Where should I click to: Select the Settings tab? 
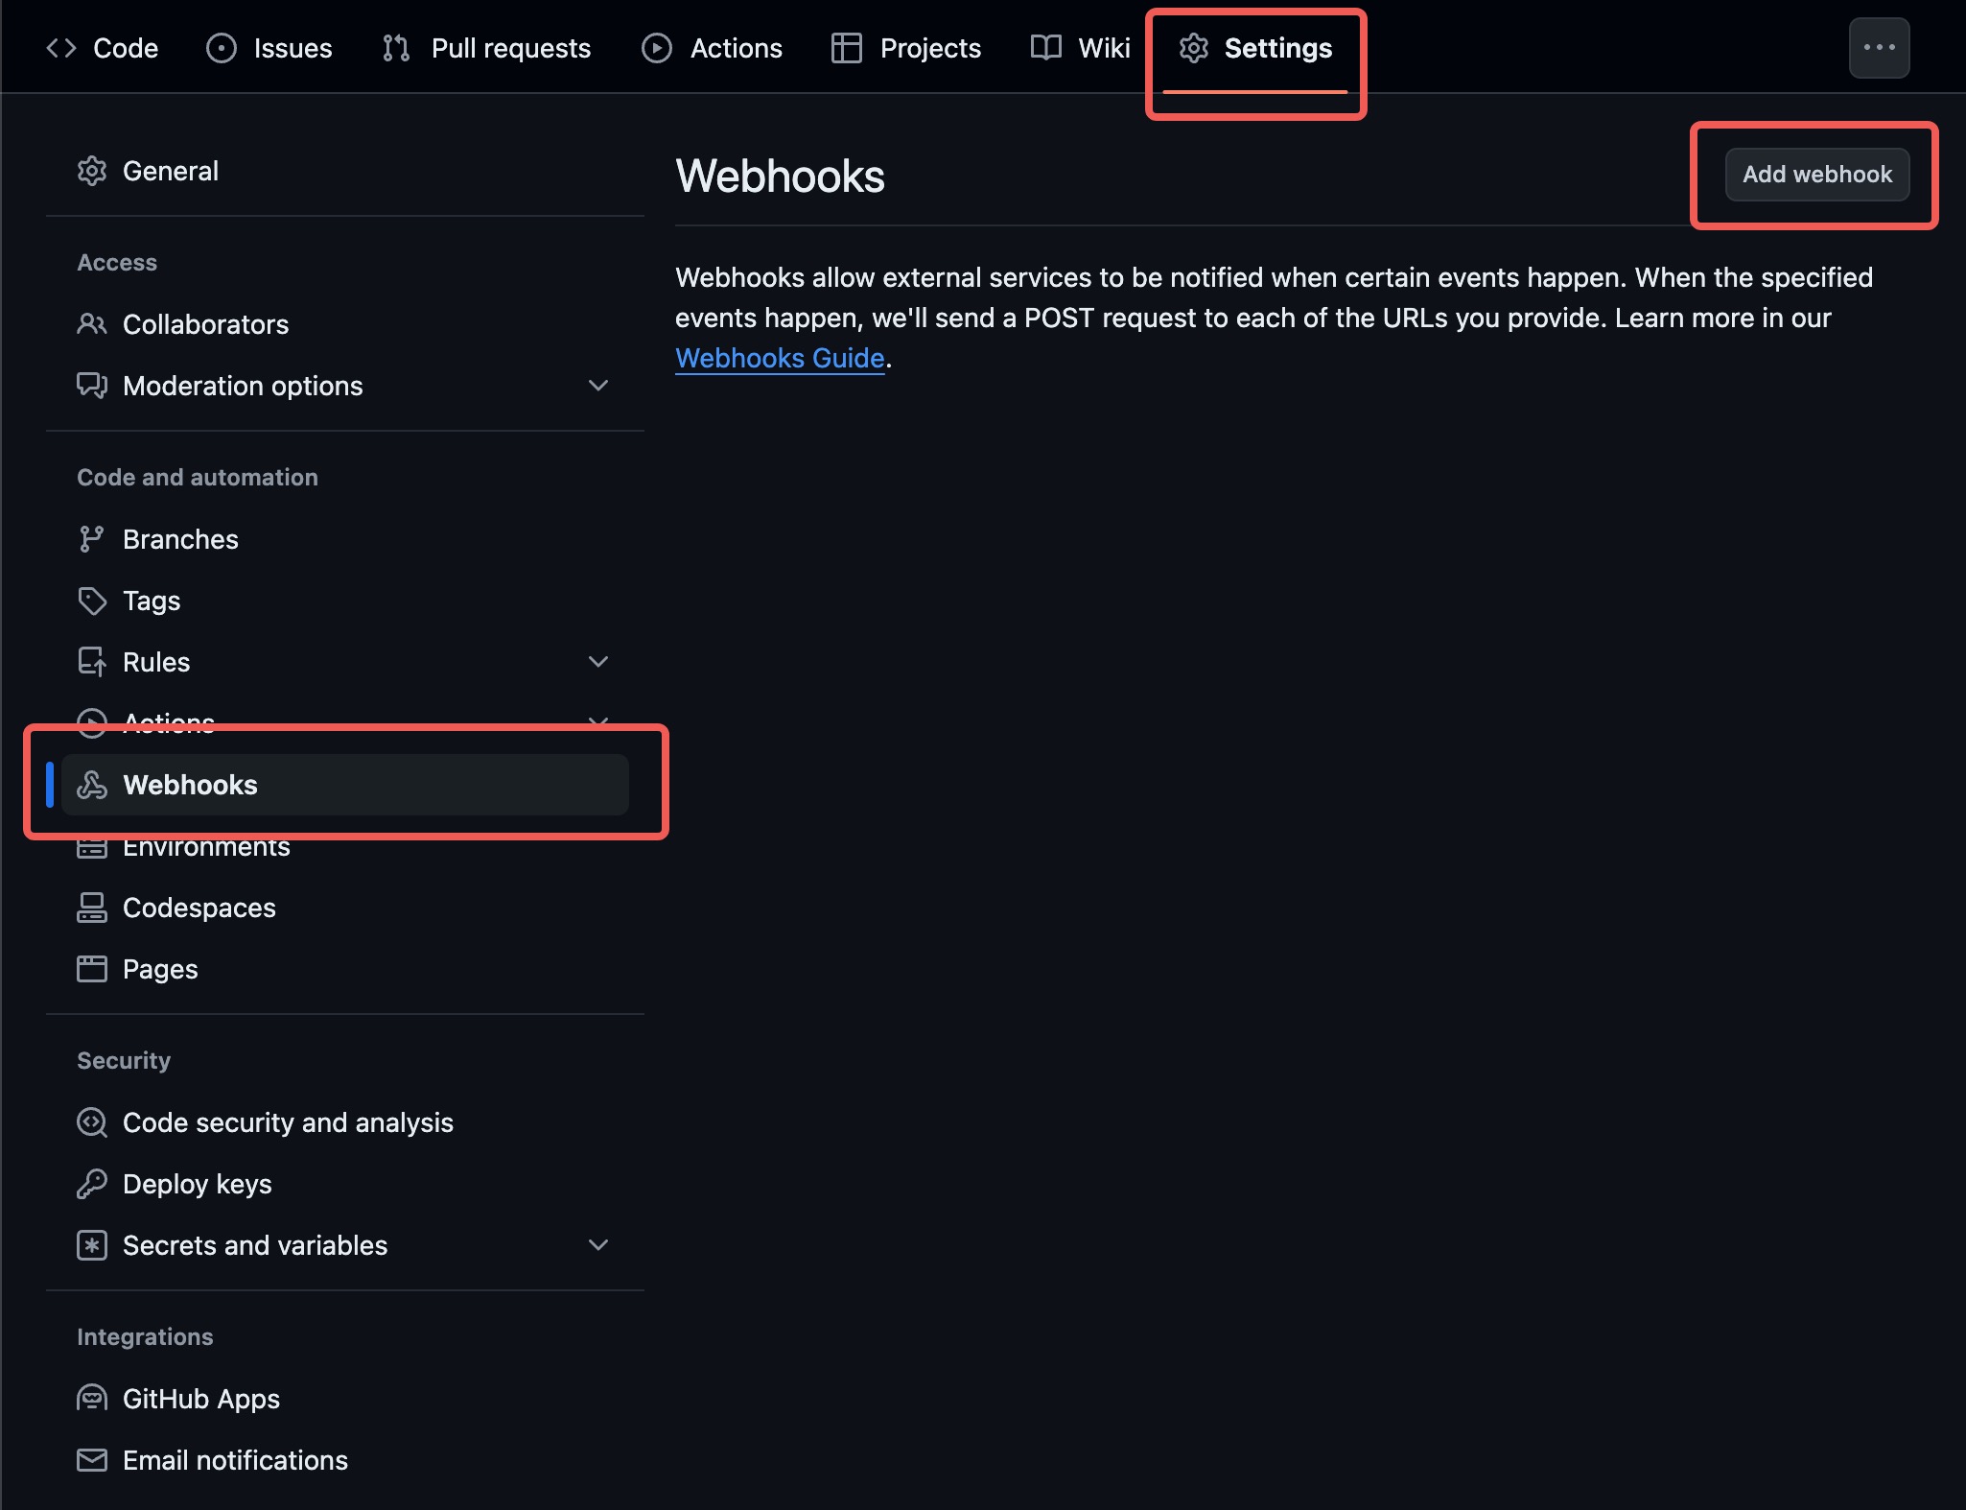(1255, 48)
